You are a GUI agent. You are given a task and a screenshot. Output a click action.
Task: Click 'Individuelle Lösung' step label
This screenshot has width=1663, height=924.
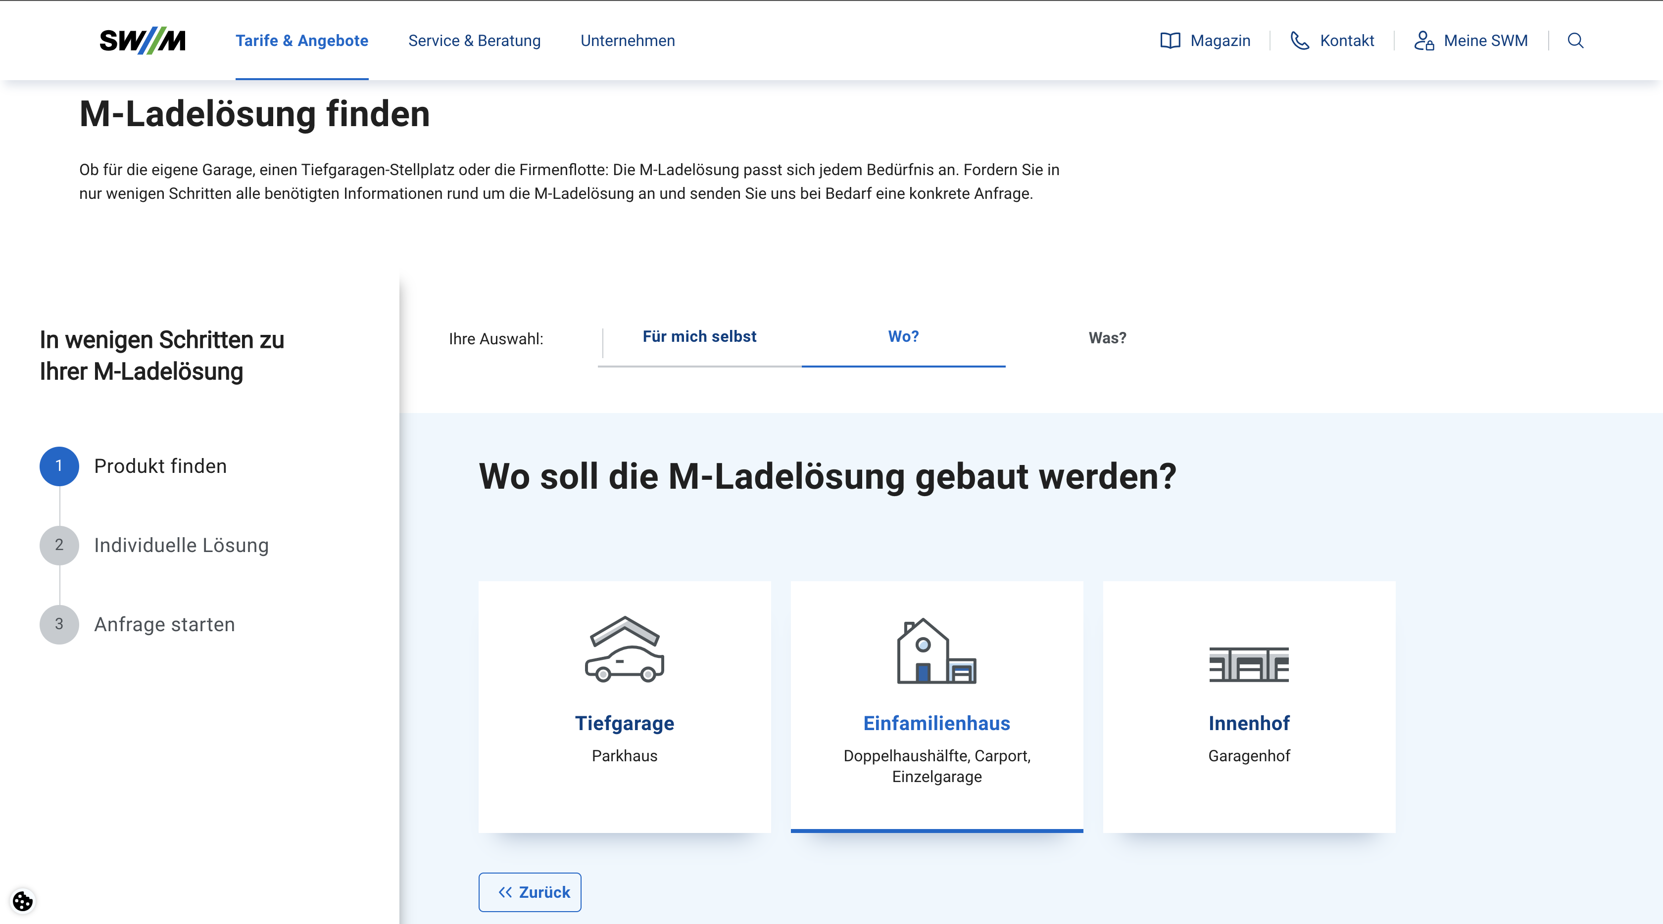[x=181, y=545]
